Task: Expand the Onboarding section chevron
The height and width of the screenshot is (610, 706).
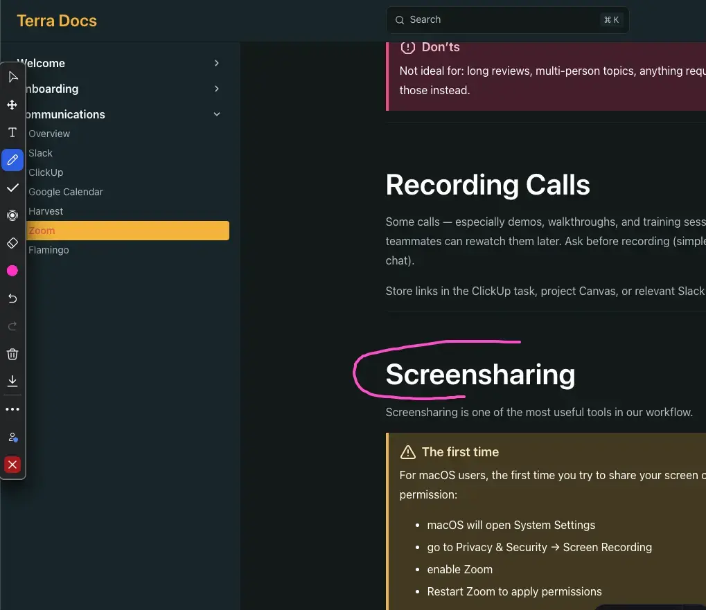Action: [x=217, y=89]
